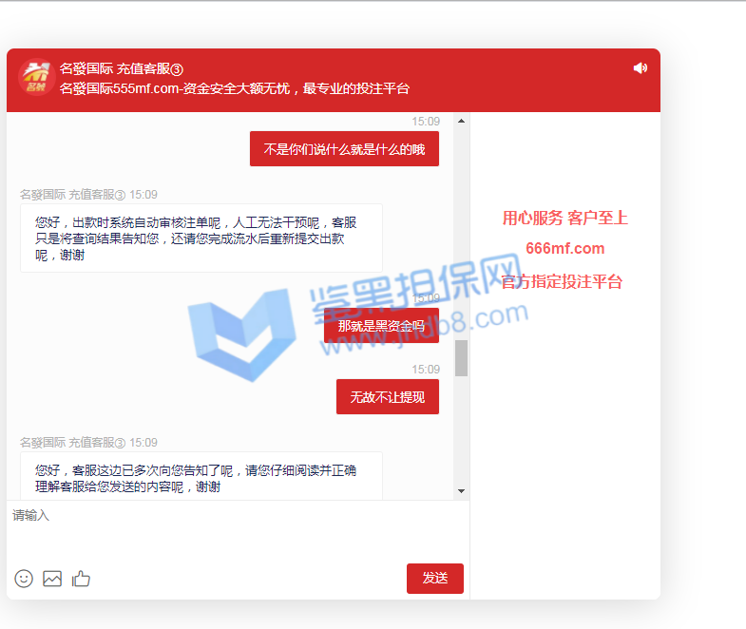Image resolution: width=746 pixels, height=629 pixels.
Task: Click the image upload icon
Action: click(x=52, y=579)
